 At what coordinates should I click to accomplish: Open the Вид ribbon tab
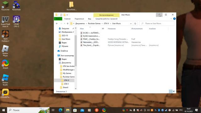tap(90, 19)
